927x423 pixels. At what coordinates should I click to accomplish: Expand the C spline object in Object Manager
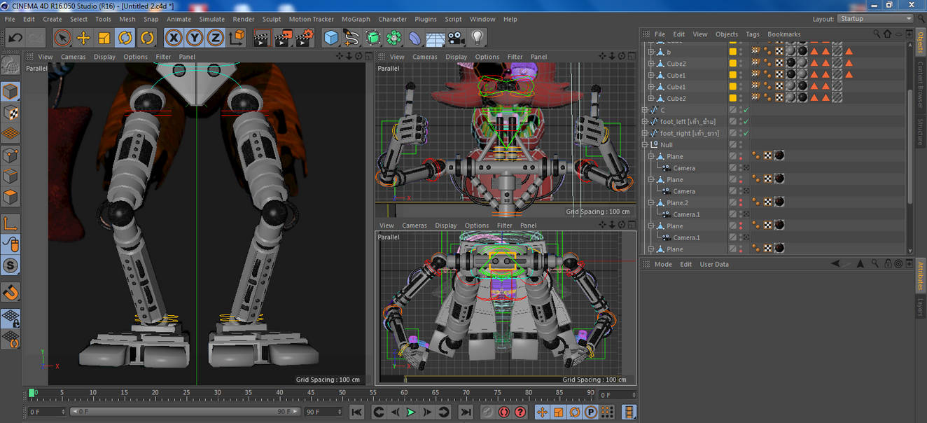[646, 110]
